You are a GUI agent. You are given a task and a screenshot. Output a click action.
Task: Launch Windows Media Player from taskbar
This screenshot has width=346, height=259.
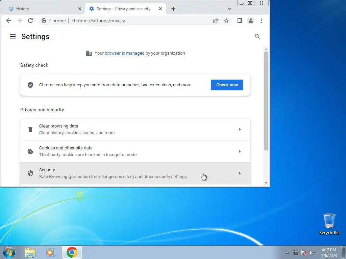click(x=51, y=252)
